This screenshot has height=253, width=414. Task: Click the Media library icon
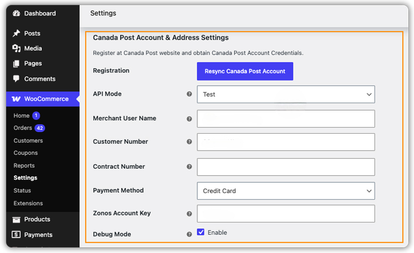17,48
